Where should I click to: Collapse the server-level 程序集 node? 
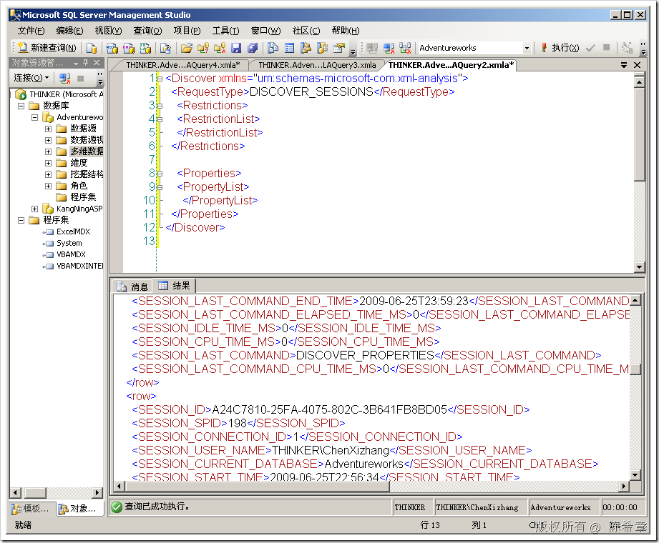pos(21,220)
